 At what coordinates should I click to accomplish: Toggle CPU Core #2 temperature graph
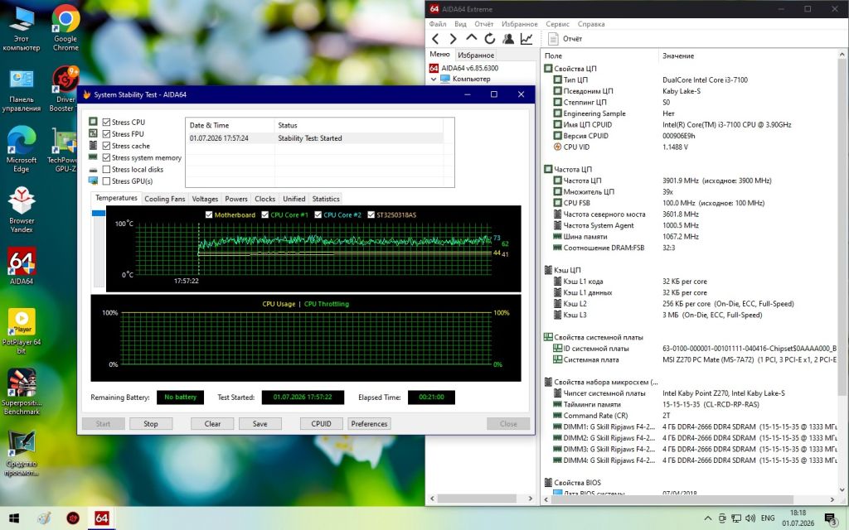[318, 214]
